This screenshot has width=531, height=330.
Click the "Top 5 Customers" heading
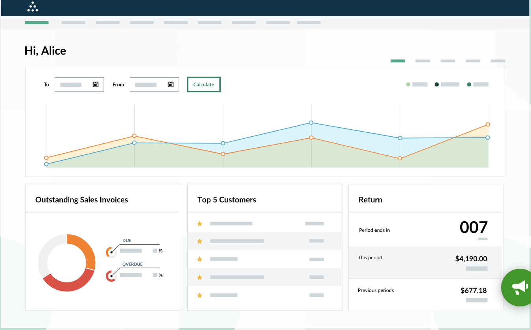[227, 200]
